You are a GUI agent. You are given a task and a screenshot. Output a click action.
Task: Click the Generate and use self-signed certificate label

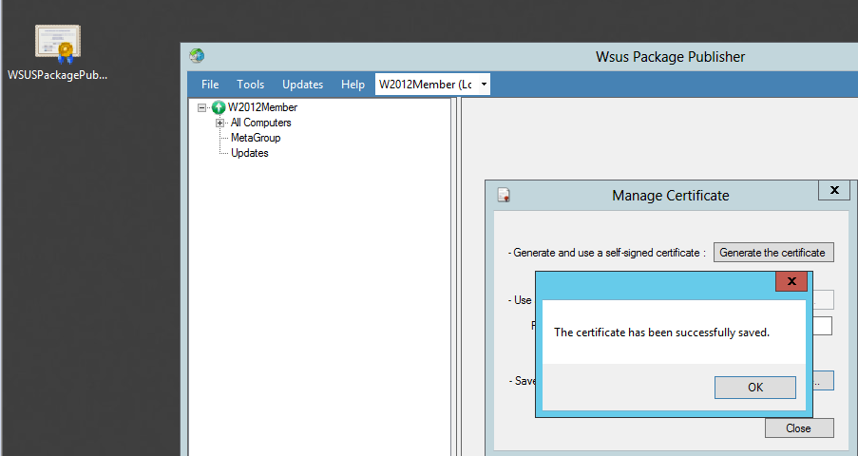(x=607, y=253)
